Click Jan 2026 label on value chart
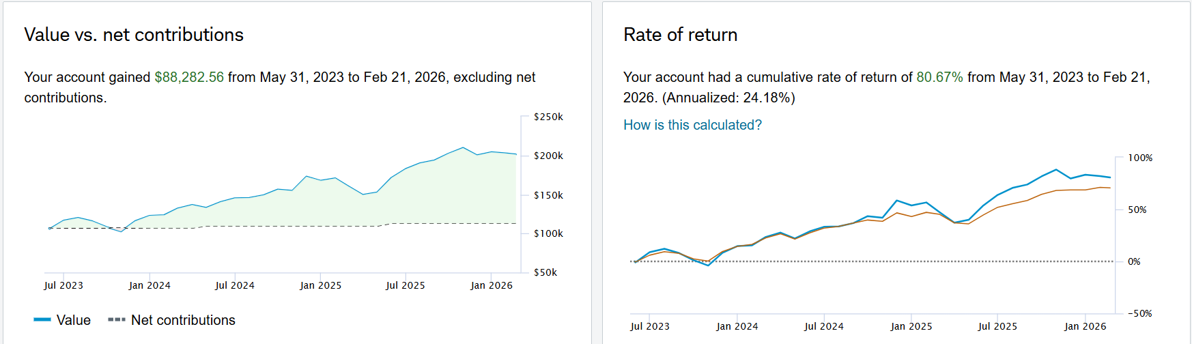Viewport: 1192px width, 344px height. click(x=492, y=285)
